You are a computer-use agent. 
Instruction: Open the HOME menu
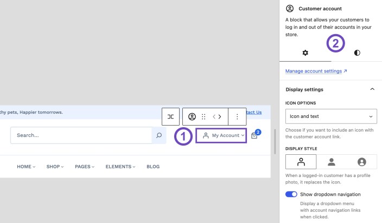tap(26, 167)
